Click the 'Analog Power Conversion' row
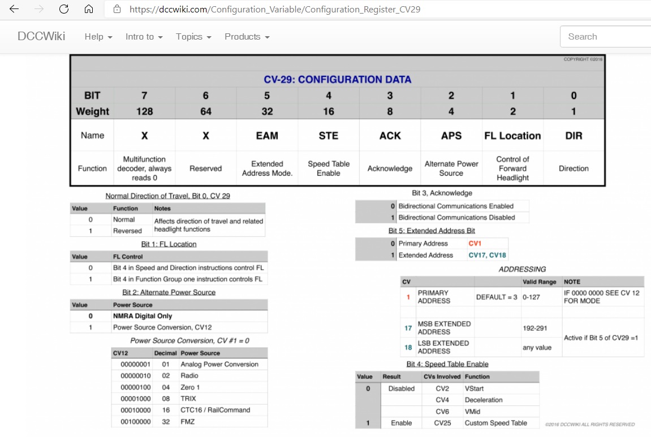The width and height of the screenshot is (651, 437). [x=189, y=364]
